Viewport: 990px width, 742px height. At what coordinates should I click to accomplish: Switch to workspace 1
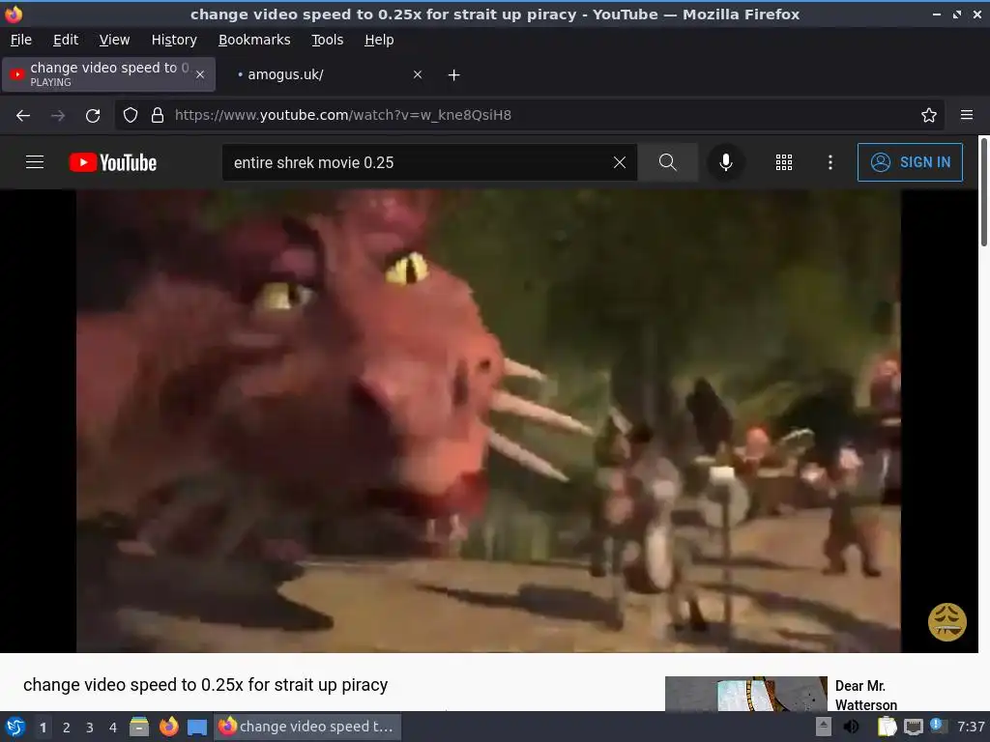[x=43, y=728]
